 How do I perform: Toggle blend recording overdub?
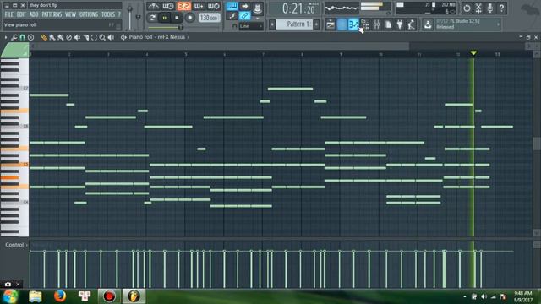click(199, 6)
